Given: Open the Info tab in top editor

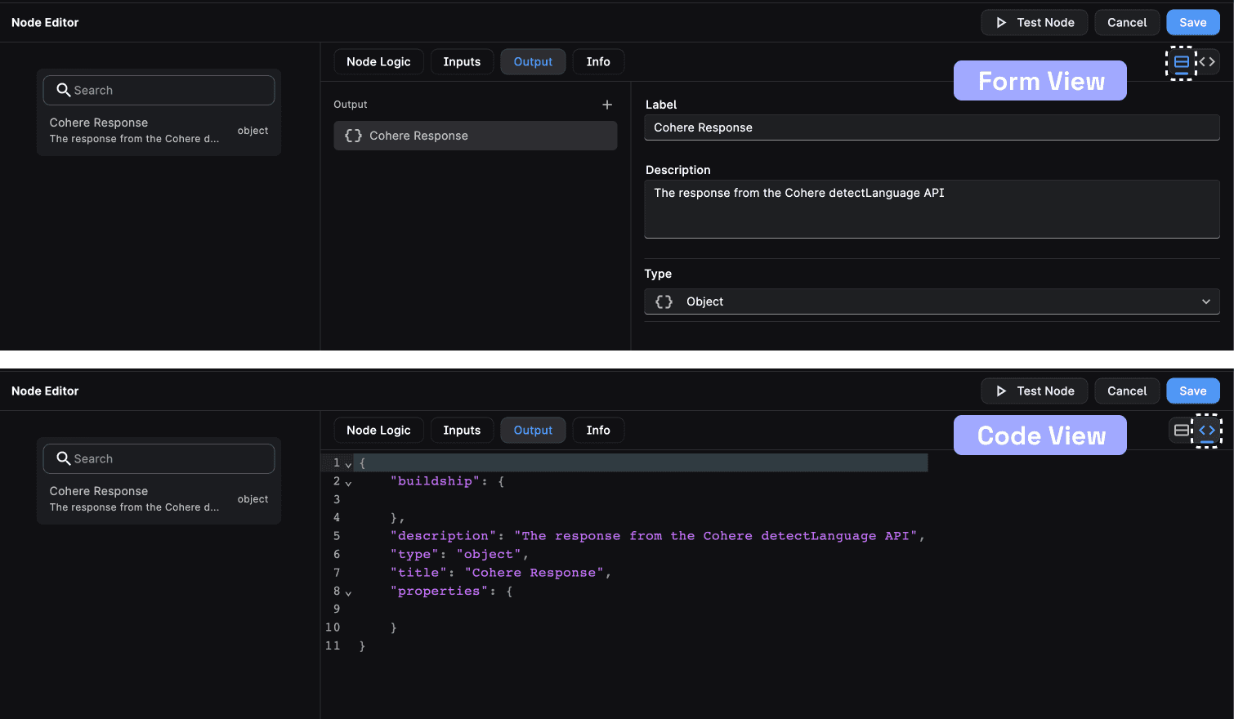Looking at the screenshot, I should [x=598, y=62].
